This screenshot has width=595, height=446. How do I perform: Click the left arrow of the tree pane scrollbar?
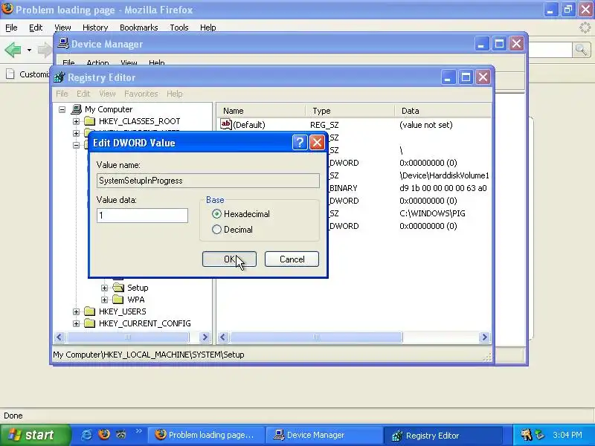click(x=59, y=337)
